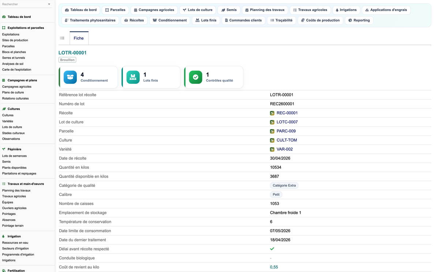Open the Parcelles top menu item
This screenshot has height=272, width=439.
115,10
